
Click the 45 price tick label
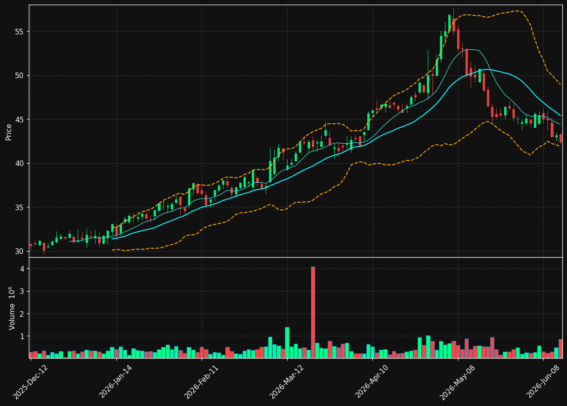tap(20, 120)
